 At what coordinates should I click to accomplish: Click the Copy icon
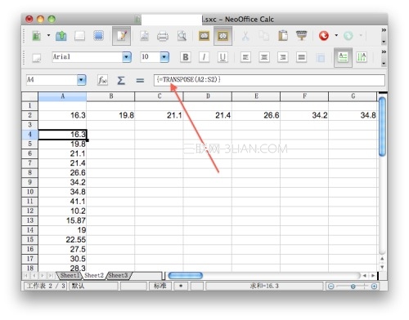coord(263,36)
